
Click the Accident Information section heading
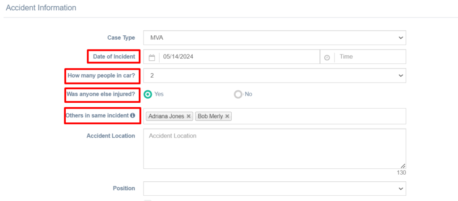point(41,8)
